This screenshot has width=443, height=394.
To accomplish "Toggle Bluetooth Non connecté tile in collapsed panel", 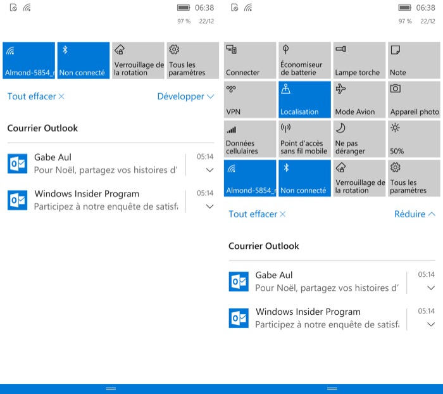I will pyautogui.click(x=84, y=60).
